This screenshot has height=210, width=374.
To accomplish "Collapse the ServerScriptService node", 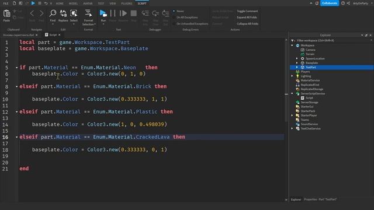I will (292, 93).
